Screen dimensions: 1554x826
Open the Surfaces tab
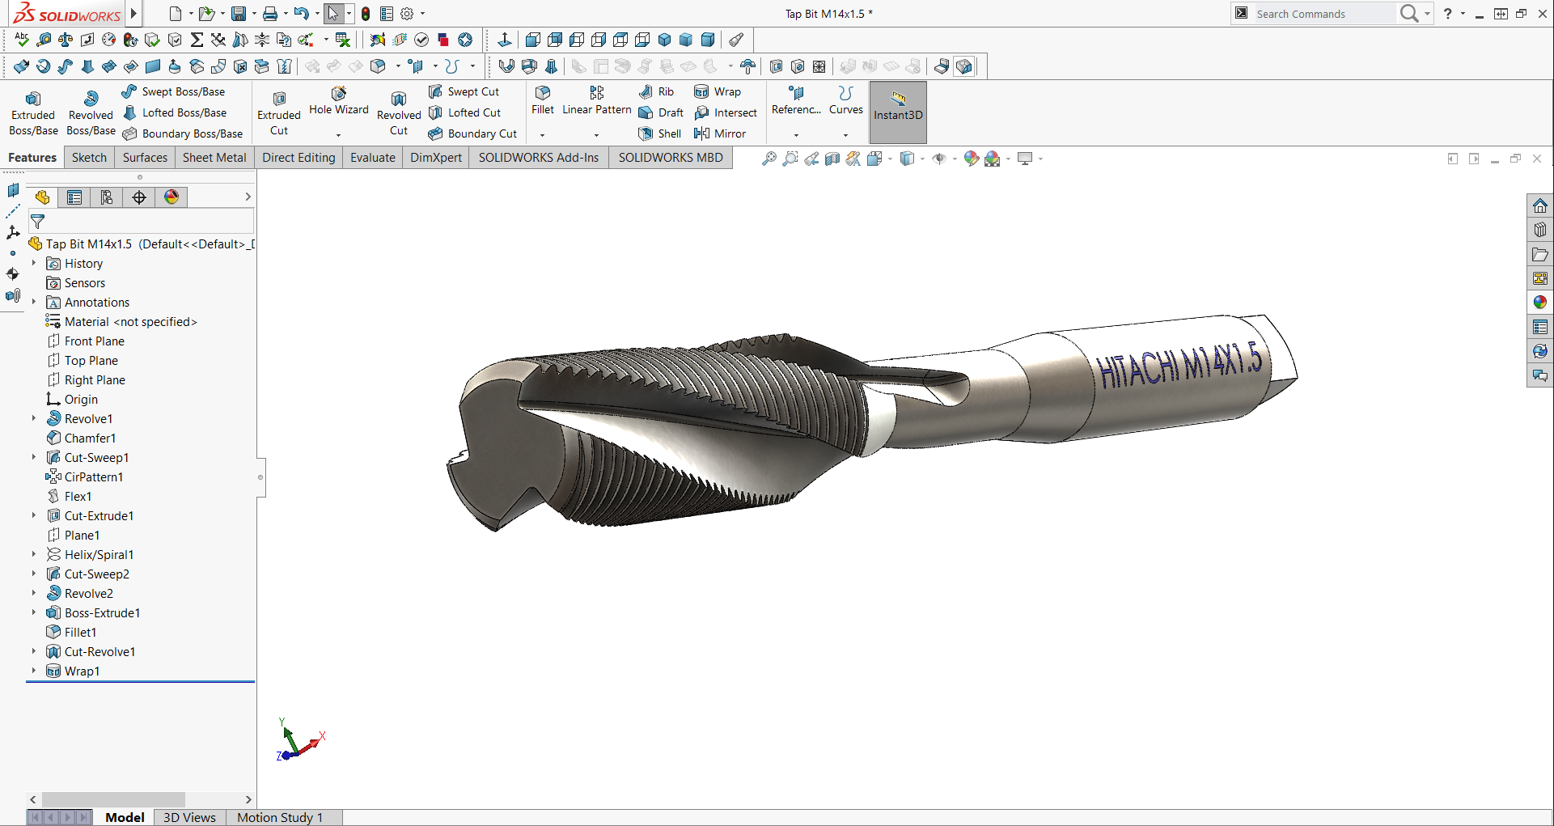[145, 158]
